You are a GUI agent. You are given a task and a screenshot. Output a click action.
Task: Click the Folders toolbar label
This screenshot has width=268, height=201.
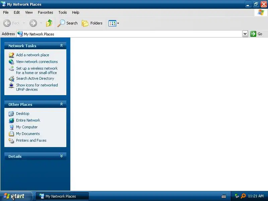click(x=96, y=23)
